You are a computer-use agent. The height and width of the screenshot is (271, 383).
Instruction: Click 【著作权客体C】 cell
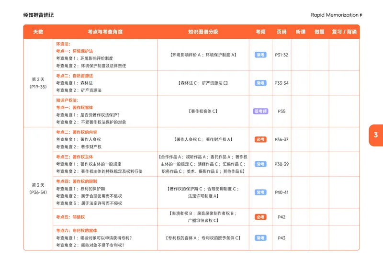click(x=203, y=111)
